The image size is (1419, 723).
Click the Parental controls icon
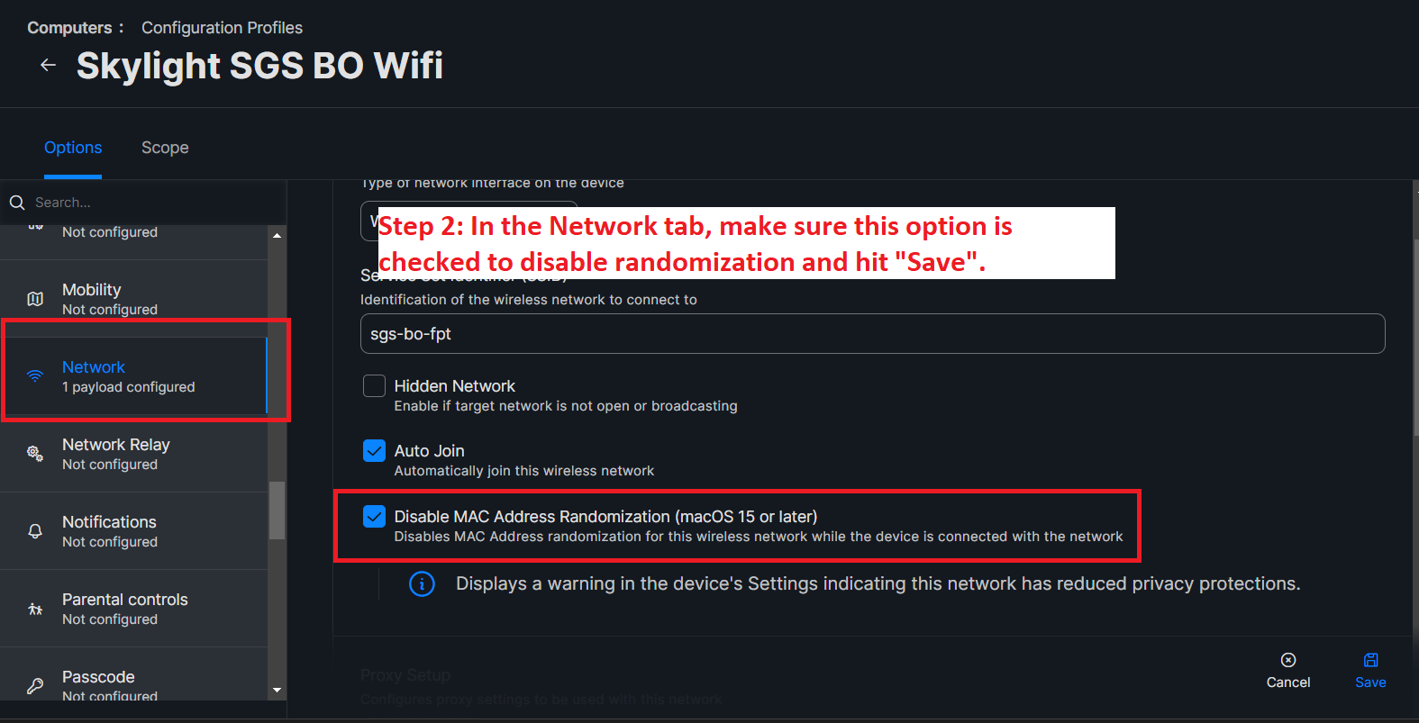click(x=35, y=609)
